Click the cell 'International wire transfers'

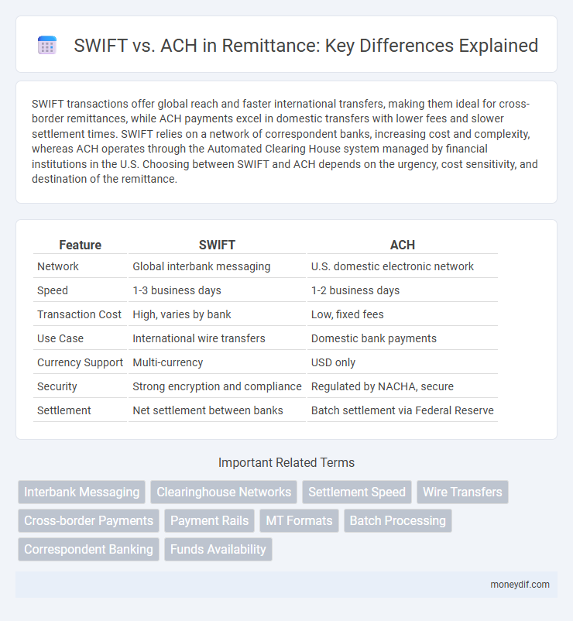pos(199,338)
